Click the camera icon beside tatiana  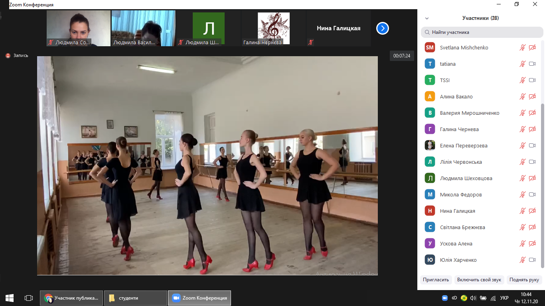[x=532, y=64]
